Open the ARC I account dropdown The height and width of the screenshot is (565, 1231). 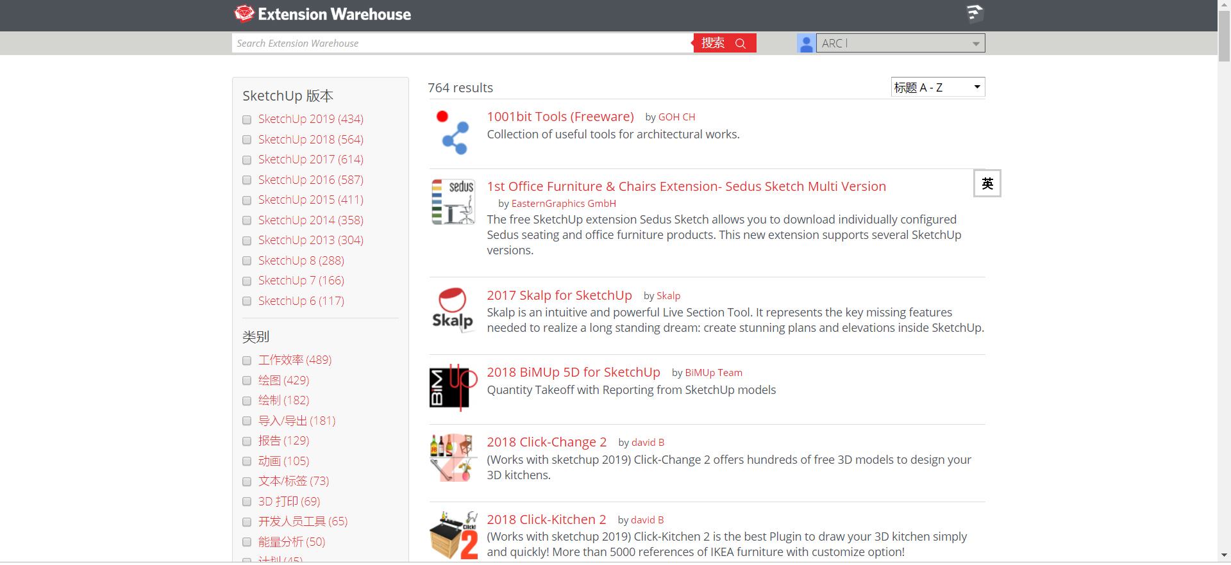pyautogui.click(x=900, y=43)
